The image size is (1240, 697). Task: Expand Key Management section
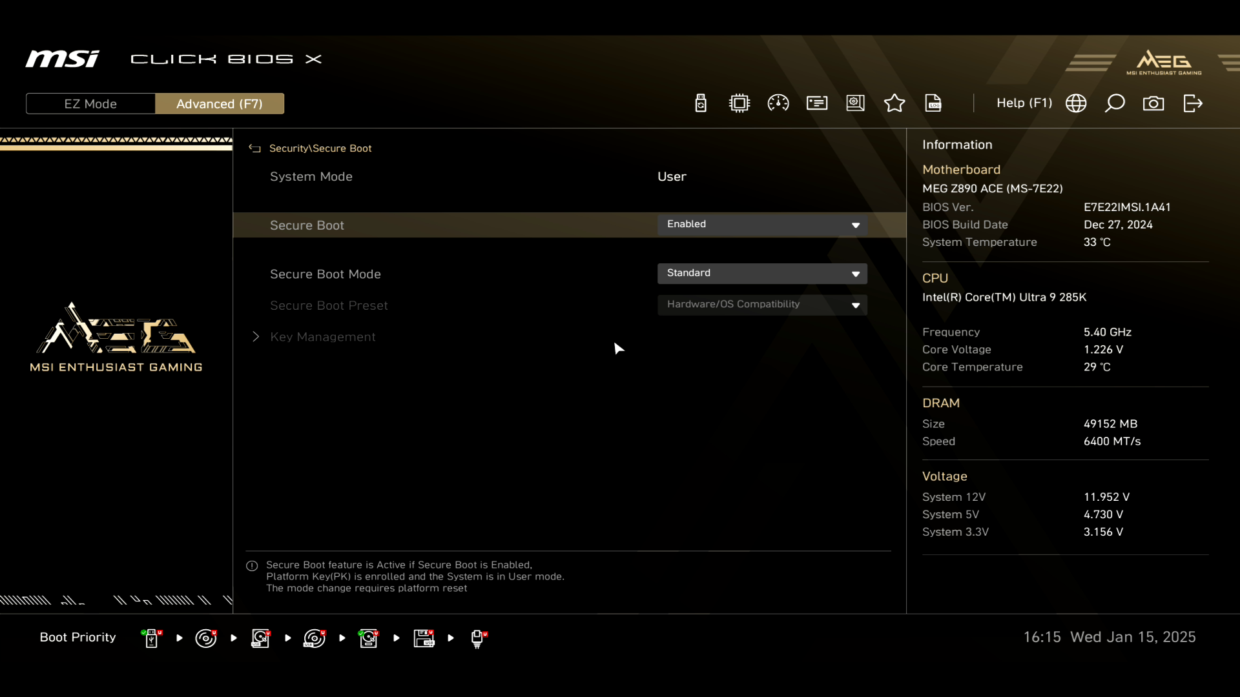tap(324, 336)
